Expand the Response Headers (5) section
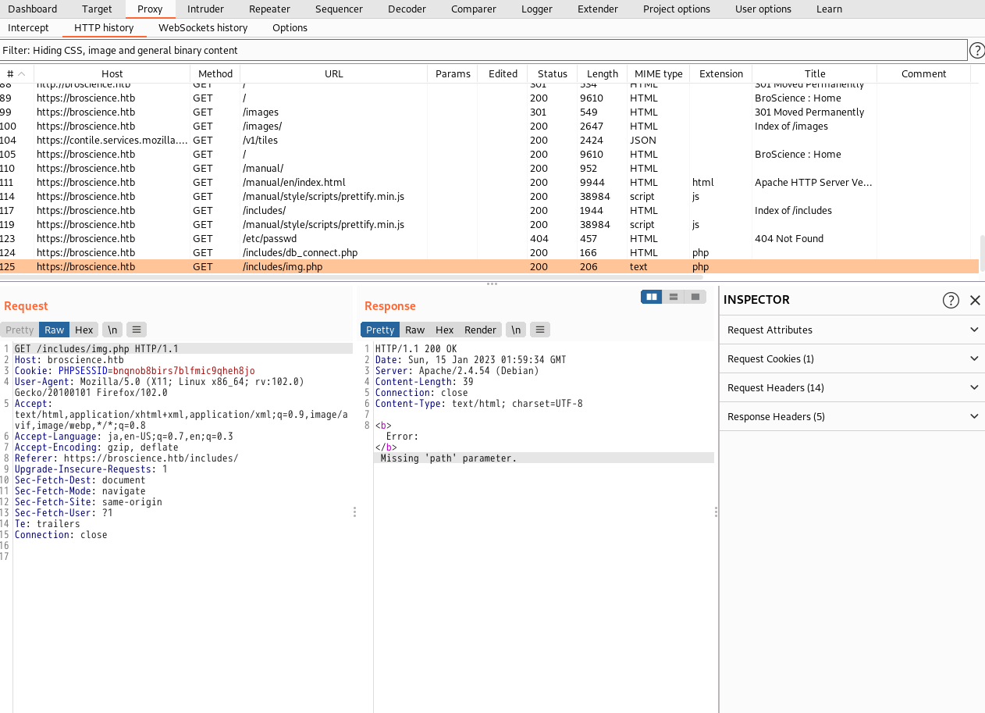The width and height of the screenshot is (985, 713). click(852, 416)
